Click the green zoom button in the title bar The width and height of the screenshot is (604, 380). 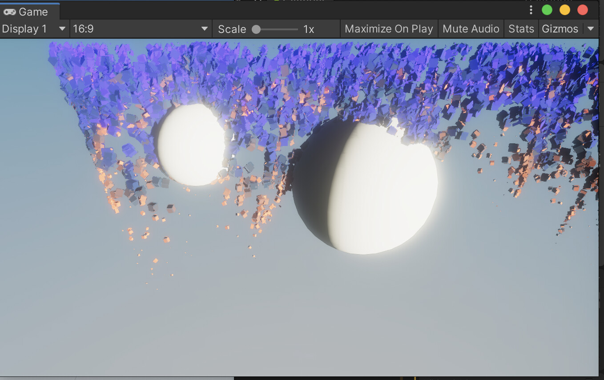547,9
